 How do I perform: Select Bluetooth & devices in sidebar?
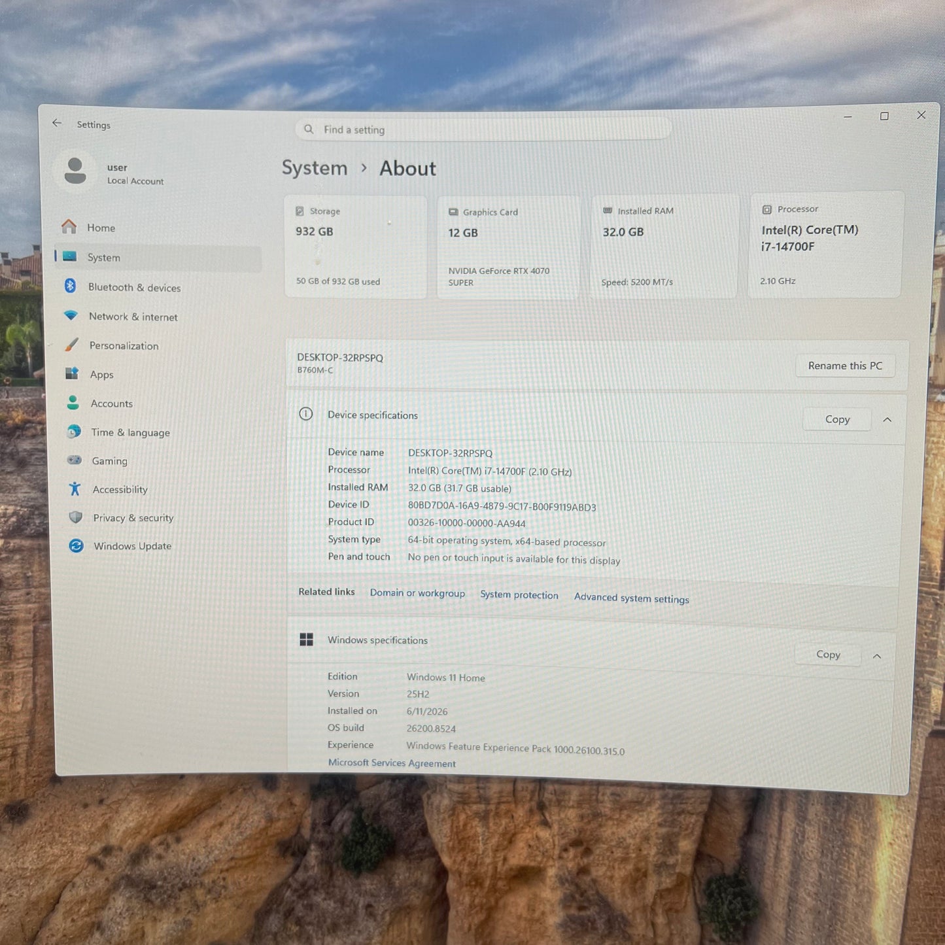coord(158,287)
